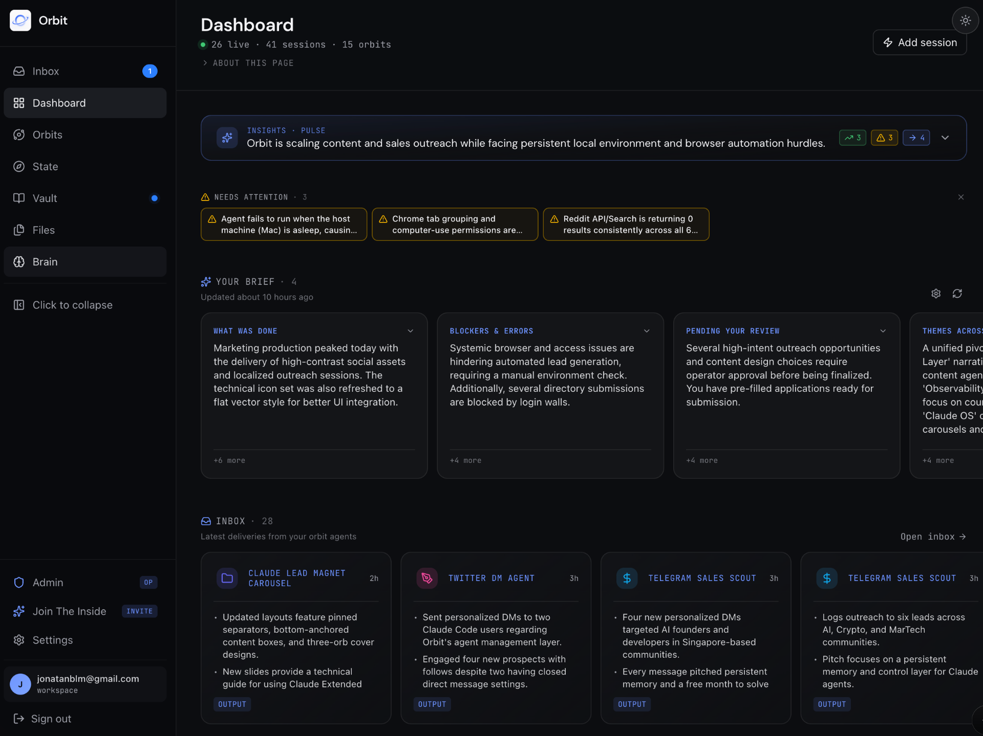Click the INVITE badge
Screen dimensions: 983x736
(139, 611)
